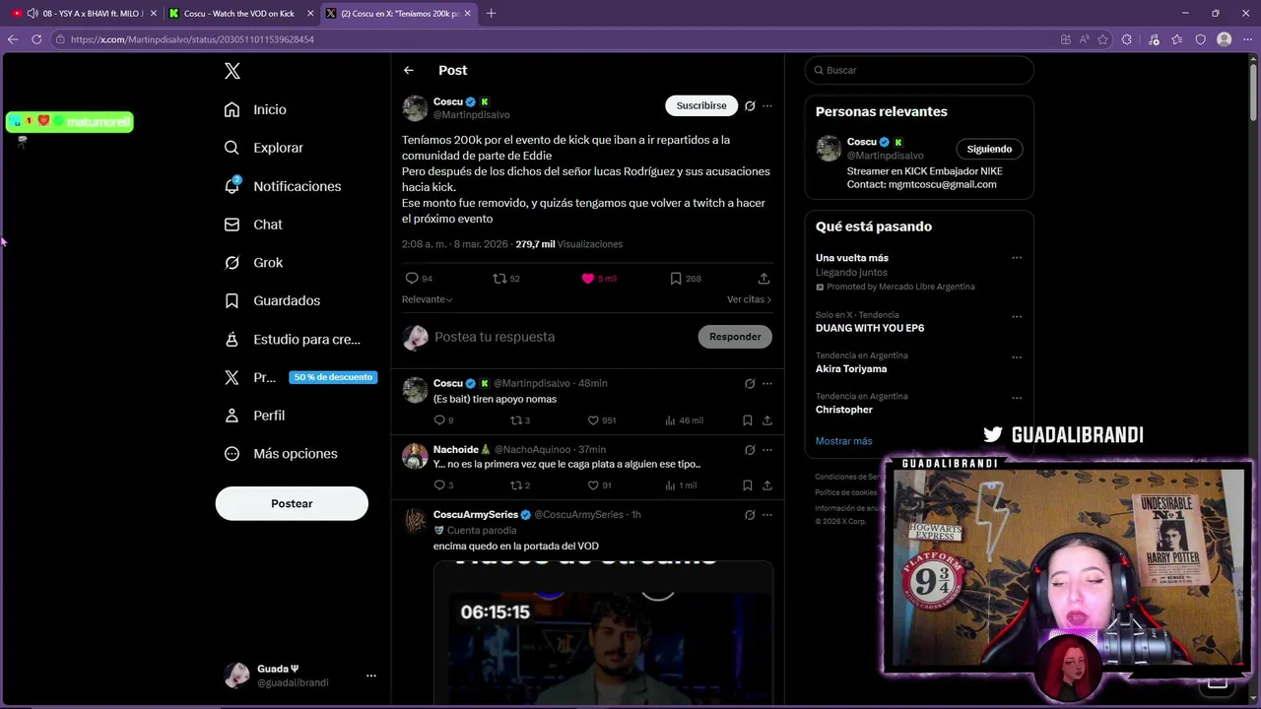Click the 50 % de descuento badge
1261x709 pixels.
coord(333,377)
